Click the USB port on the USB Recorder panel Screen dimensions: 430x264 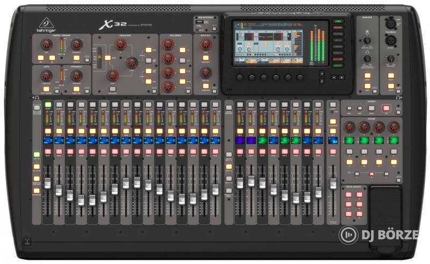[200, 22]
